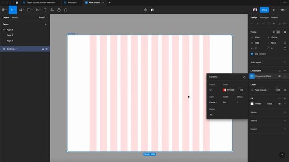
Task: Set frame orientation to portrait
Action: pyautogui.click(x=274, y=32)
